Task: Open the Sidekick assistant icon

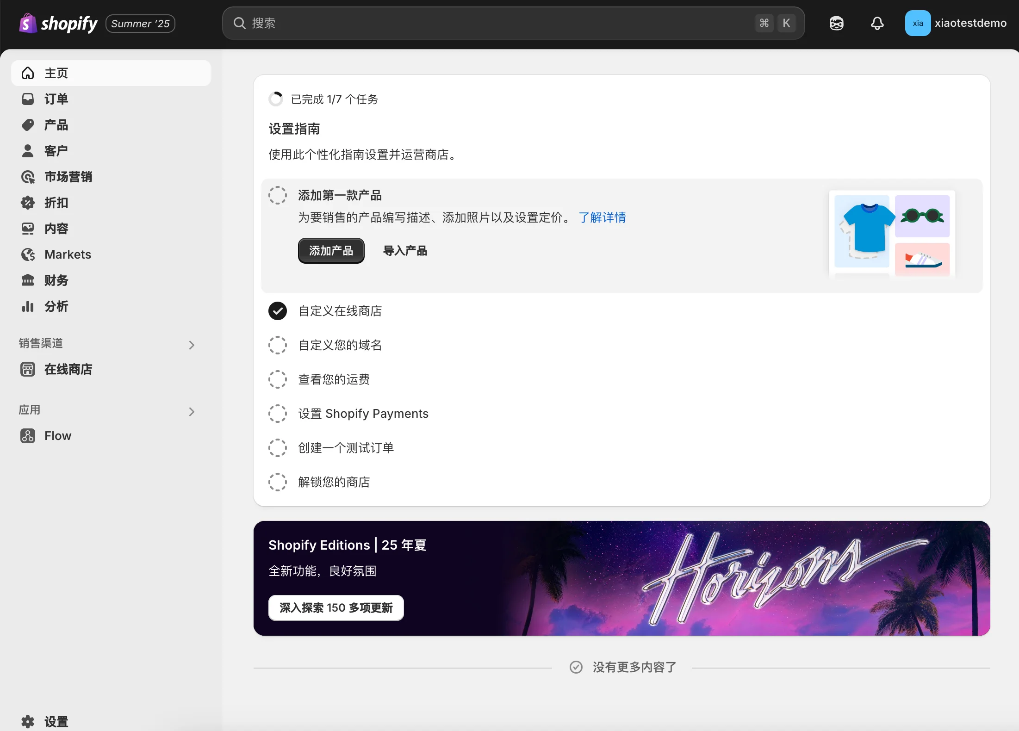Action: click(836, 23)
